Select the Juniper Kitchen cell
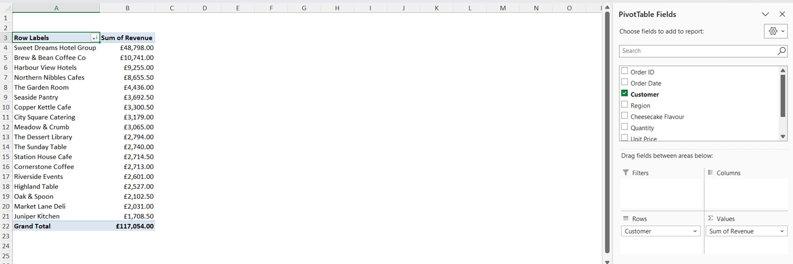 56,216
